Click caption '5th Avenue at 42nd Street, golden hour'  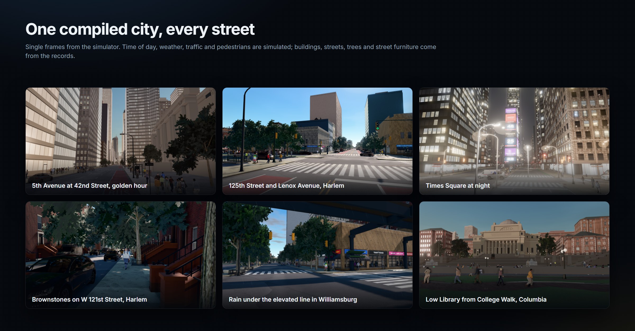89,186
